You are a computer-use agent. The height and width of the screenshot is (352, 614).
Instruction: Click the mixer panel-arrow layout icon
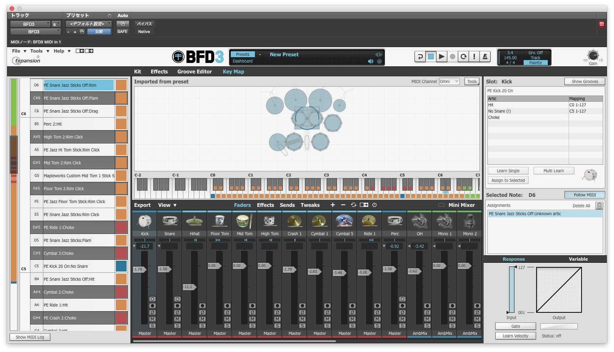click(364, 205)
